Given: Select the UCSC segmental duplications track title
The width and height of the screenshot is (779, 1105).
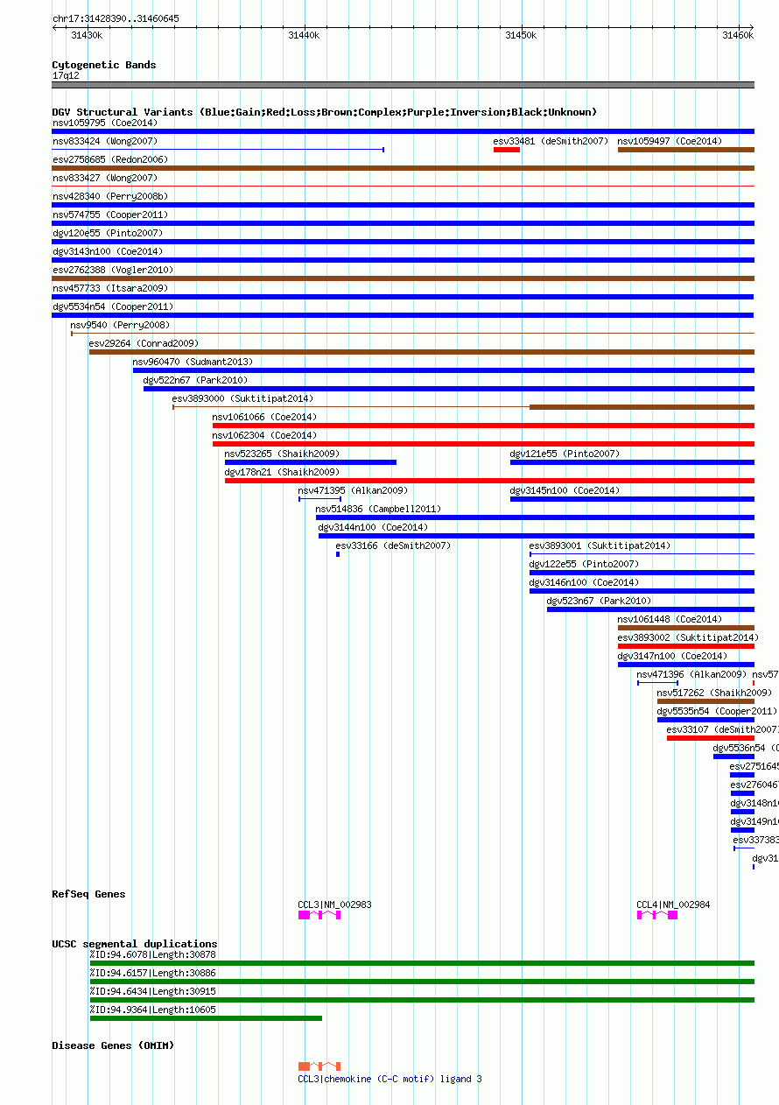Looking at the screenshot, I should tap(135, 944).
